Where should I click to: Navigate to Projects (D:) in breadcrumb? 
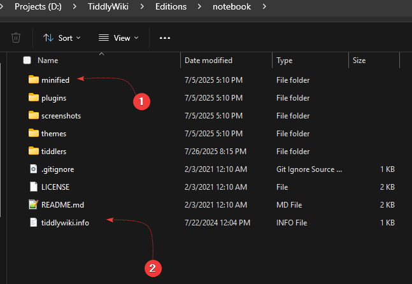38,6
